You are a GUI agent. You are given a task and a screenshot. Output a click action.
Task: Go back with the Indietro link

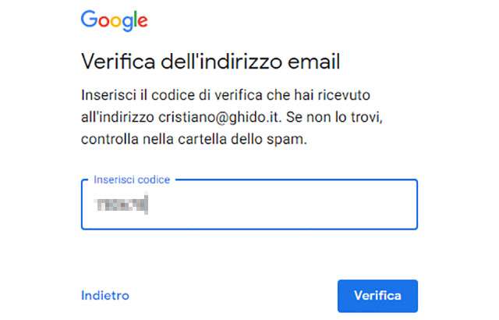pyautogui.click(x=105, y=296)
